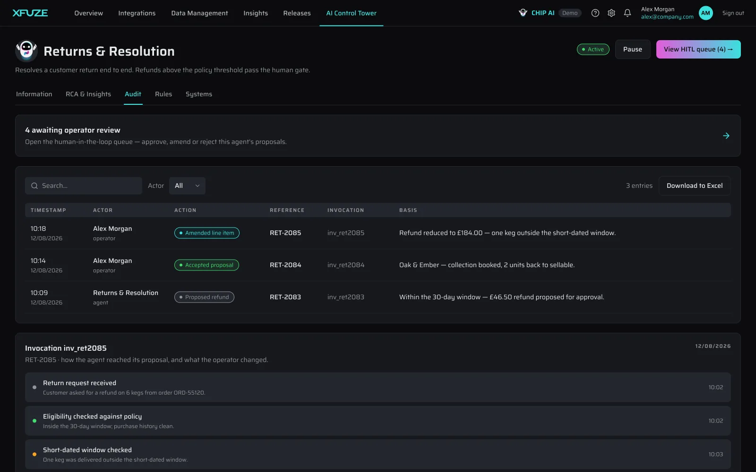Click the search magnifier icon
The height and width of the screenshot is (472, 756).
click(34, 186)
